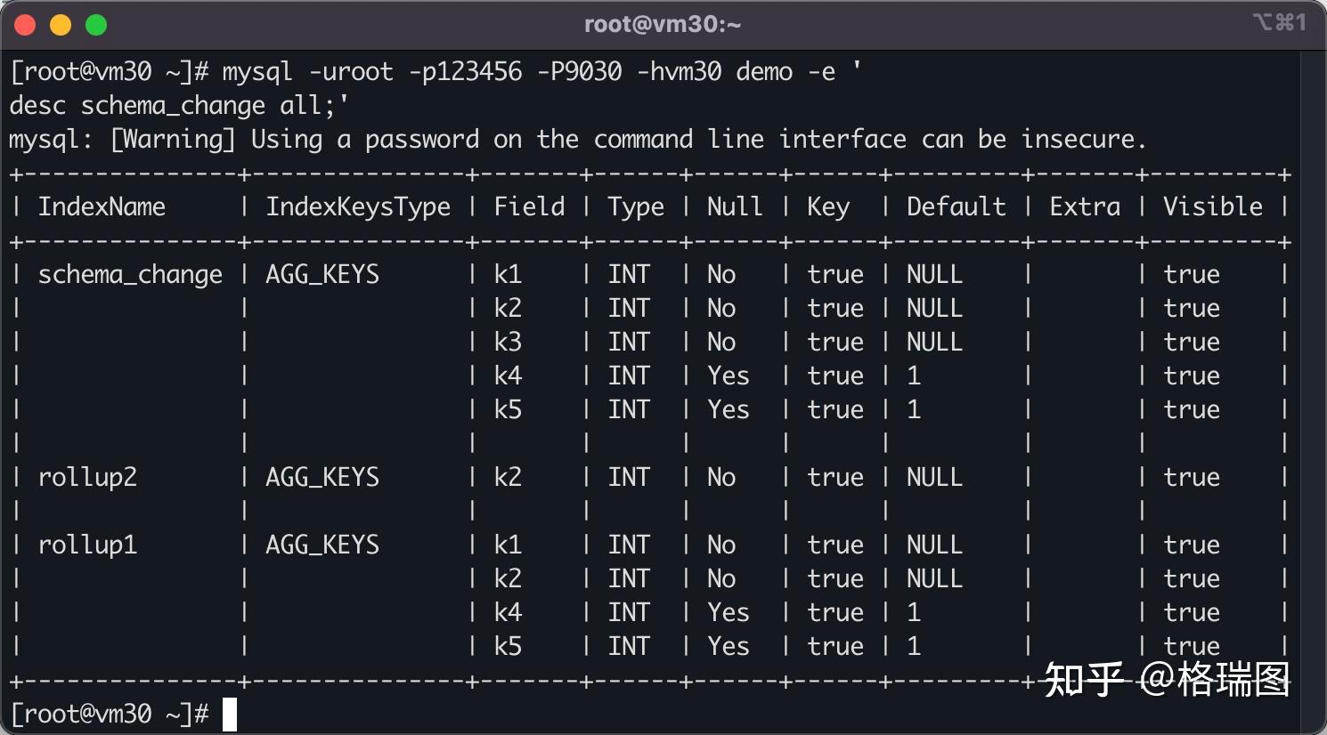Image resolution: width=1327 pixels, height=735 pixels.
Task: Click the IndexName column header
Action: pyautogui.click(x=102, y=207)
